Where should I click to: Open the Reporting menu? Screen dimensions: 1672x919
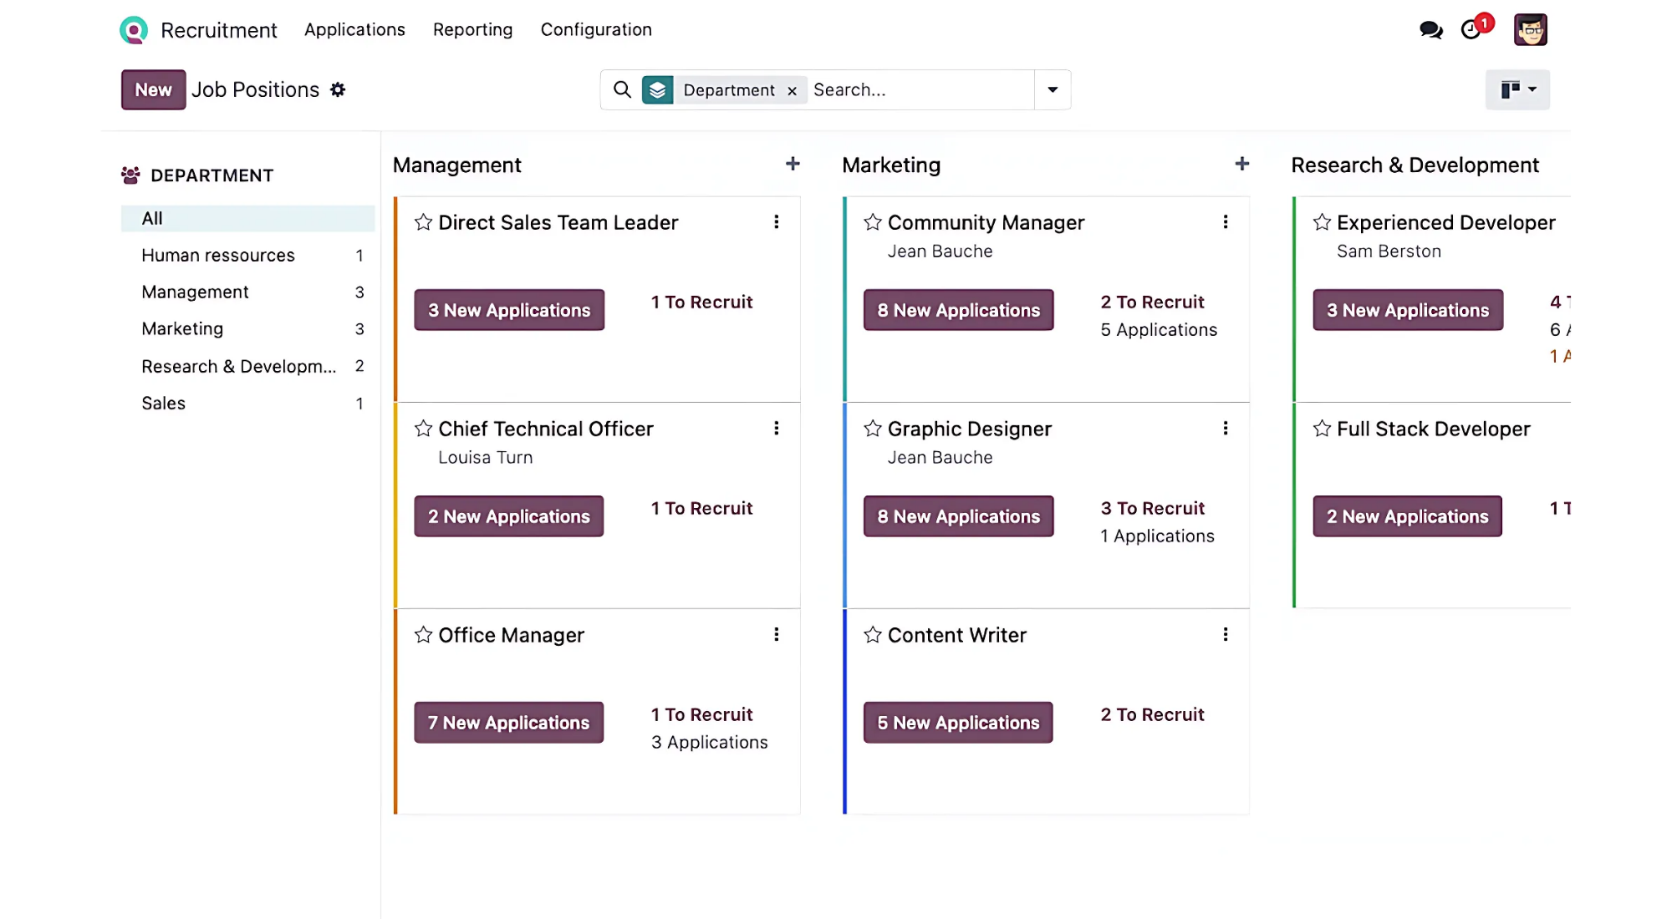(x=472, y=30)
